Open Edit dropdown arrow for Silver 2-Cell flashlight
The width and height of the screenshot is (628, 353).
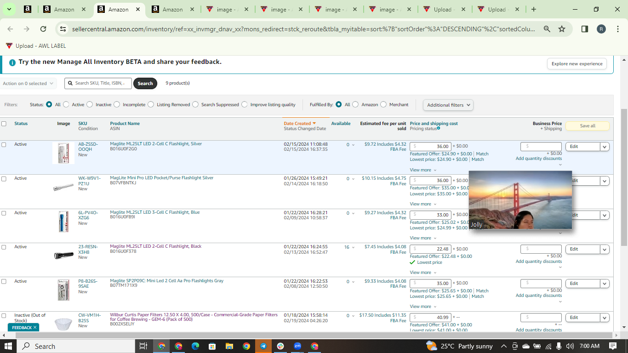point(605,147)
